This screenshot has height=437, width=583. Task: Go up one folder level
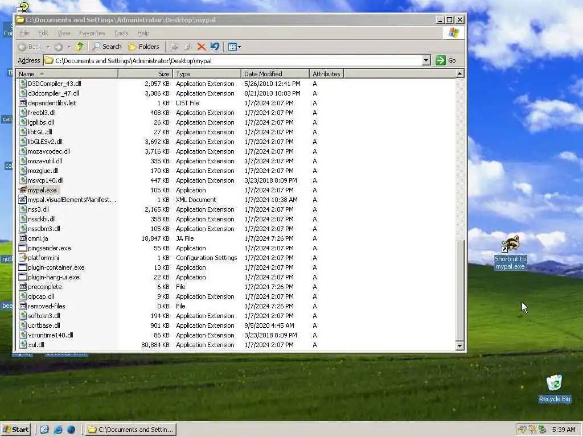tap(80, 47)
